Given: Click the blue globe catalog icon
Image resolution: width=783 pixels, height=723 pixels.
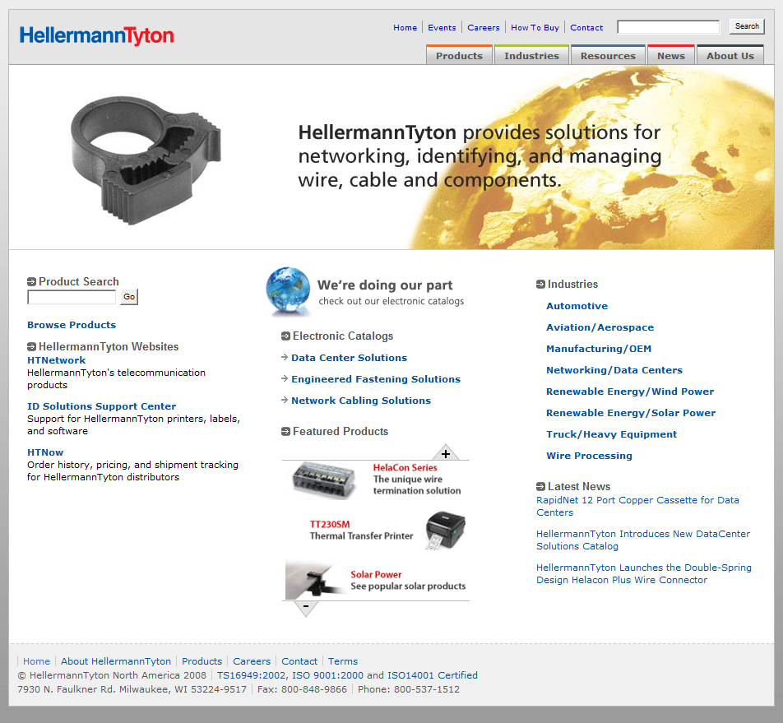Looking at the screenshot, I should 288,290.
